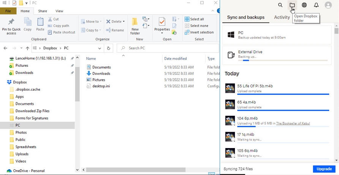339x175 pixels.
Task: Click the Up arrow navigation icon
Action: pyautogui.click(x=27, y=48)
